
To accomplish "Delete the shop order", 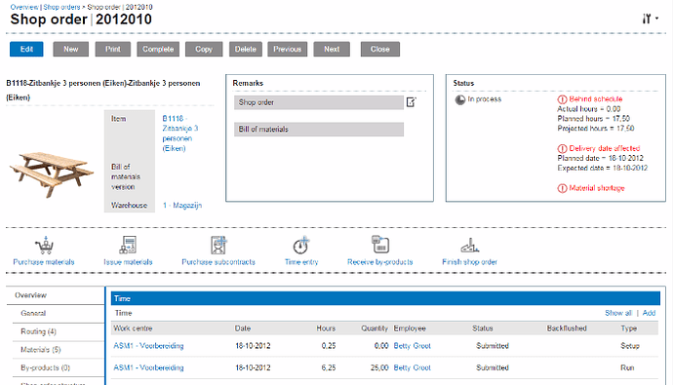I will (x=245, y=49).
